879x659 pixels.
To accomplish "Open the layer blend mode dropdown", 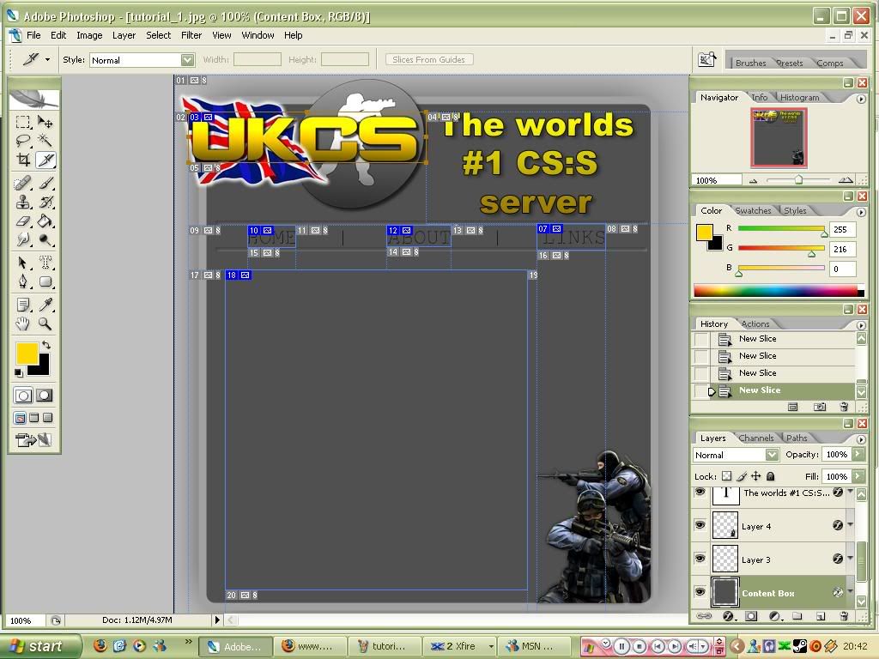I will coord(771,455).
